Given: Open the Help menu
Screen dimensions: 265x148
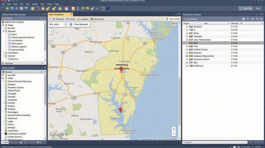Looking at the screenshot, I should (57, 4).
